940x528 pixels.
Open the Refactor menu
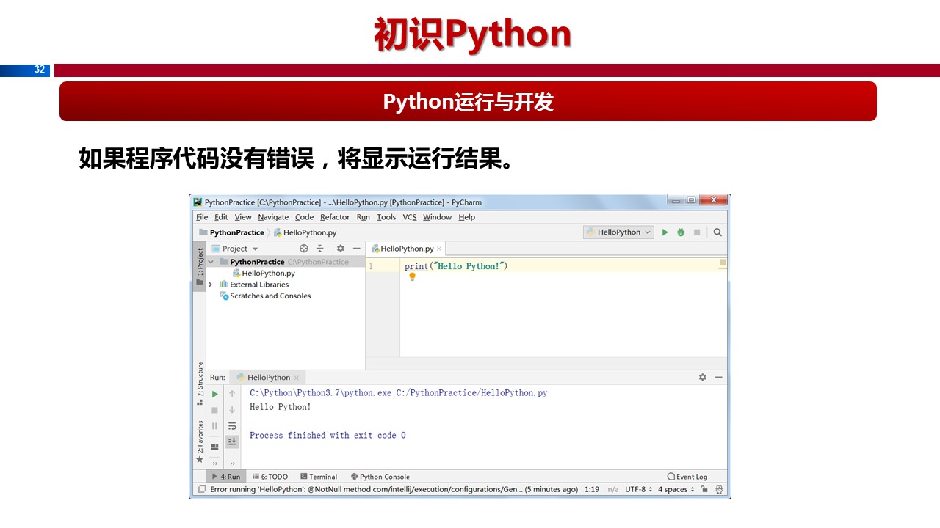point(335,217)
